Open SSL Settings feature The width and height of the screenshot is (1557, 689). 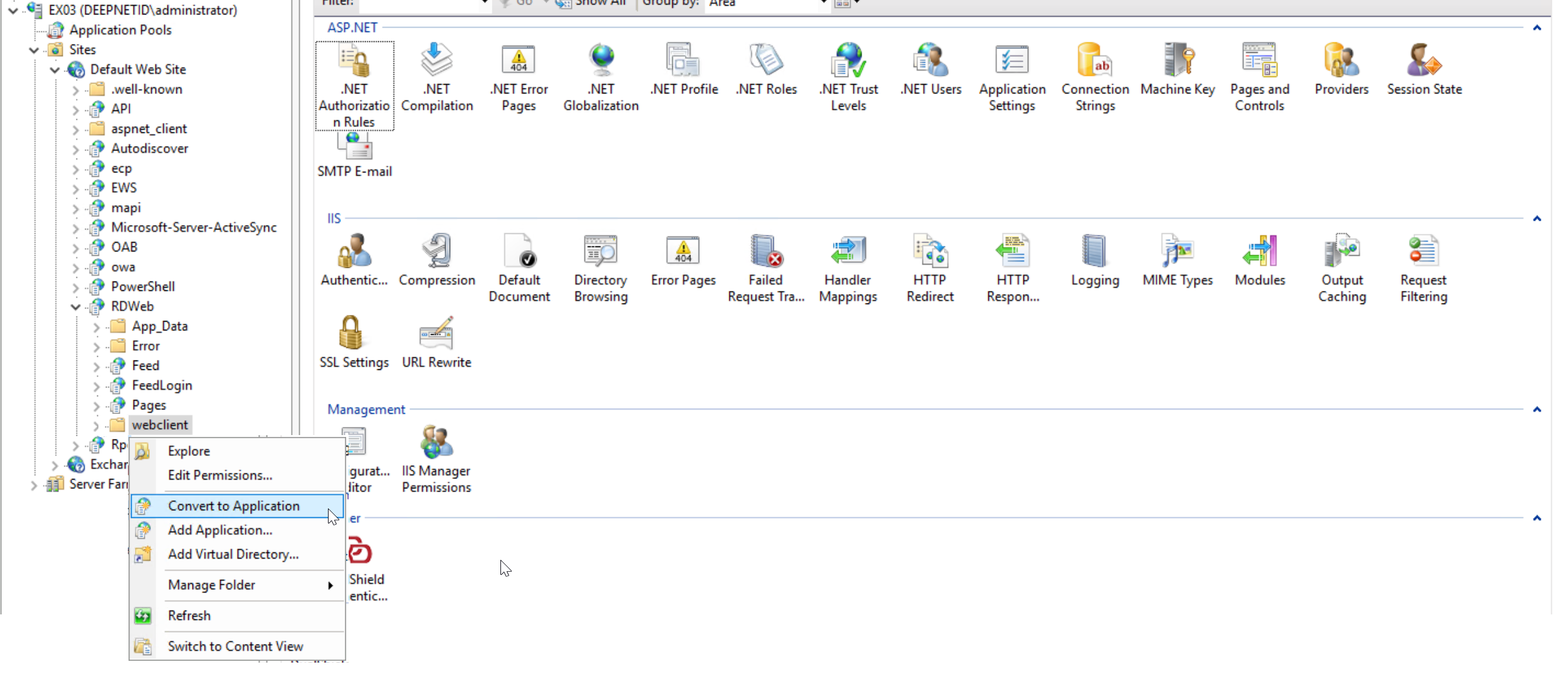[x=354, y=342]
